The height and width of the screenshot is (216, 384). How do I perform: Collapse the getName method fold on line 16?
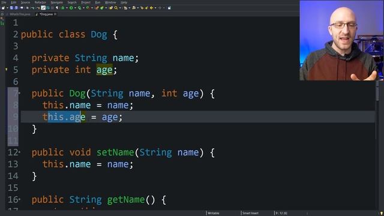pyautogui.click(x=20, y=200)
